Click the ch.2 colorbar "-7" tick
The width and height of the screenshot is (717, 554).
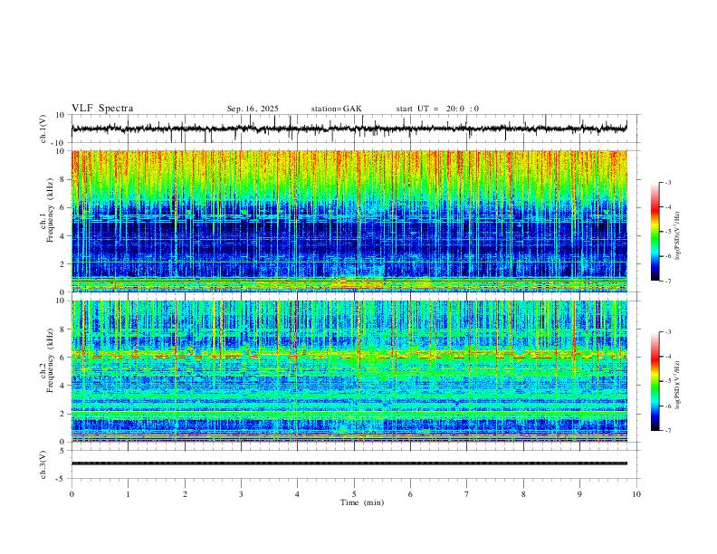(x=667, y=431)
